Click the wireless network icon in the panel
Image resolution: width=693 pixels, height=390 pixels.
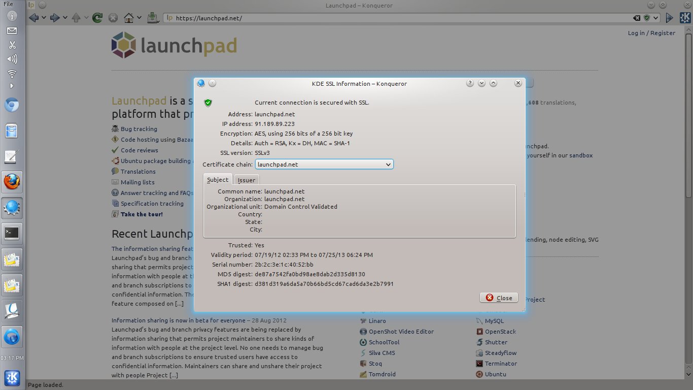(x=12, y=74)
